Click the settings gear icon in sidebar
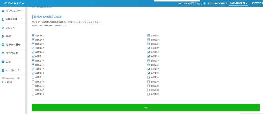 3,62
